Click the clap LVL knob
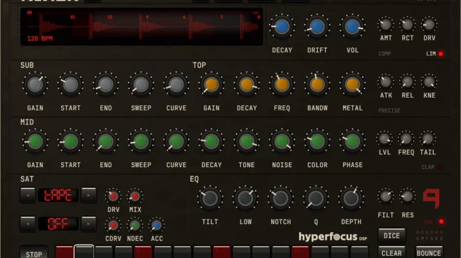 coord(384,139)
